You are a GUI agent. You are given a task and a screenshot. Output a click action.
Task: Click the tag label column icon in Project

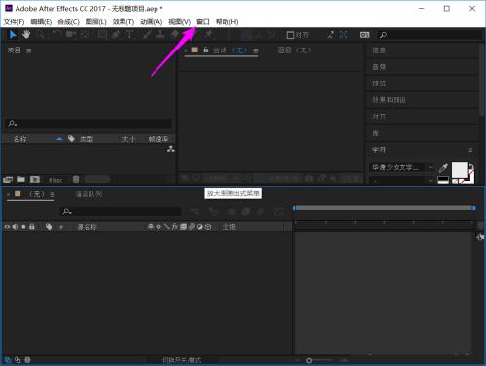tap(71, 139)
